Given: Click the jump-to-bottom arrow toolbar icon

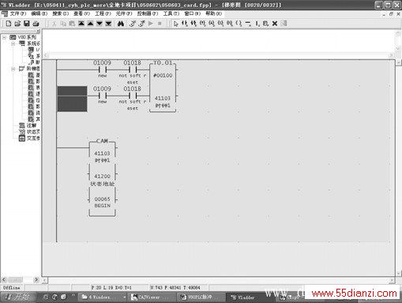Looking at the screenshot, I should point(108,24).
